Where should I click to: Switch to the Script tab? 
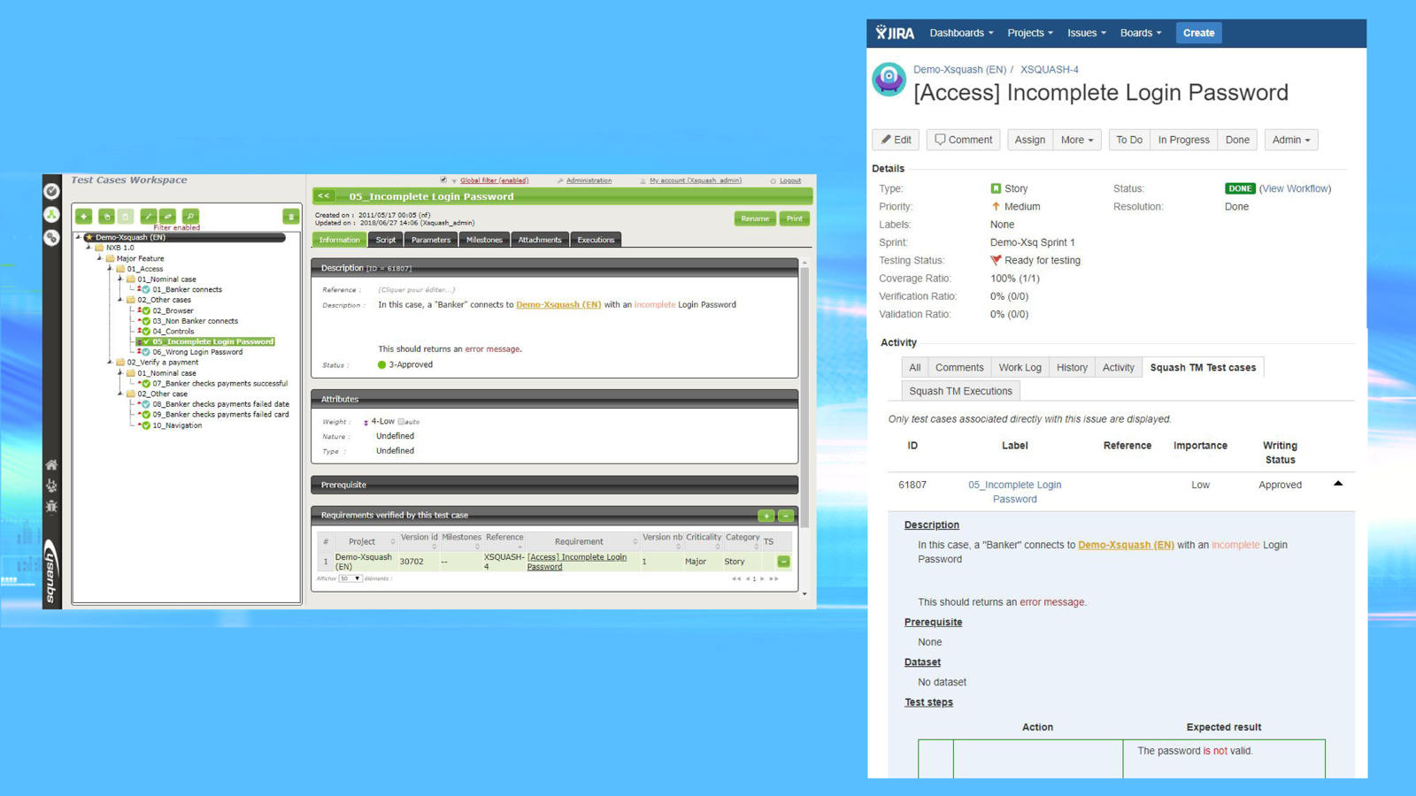(x=386, y=240)
